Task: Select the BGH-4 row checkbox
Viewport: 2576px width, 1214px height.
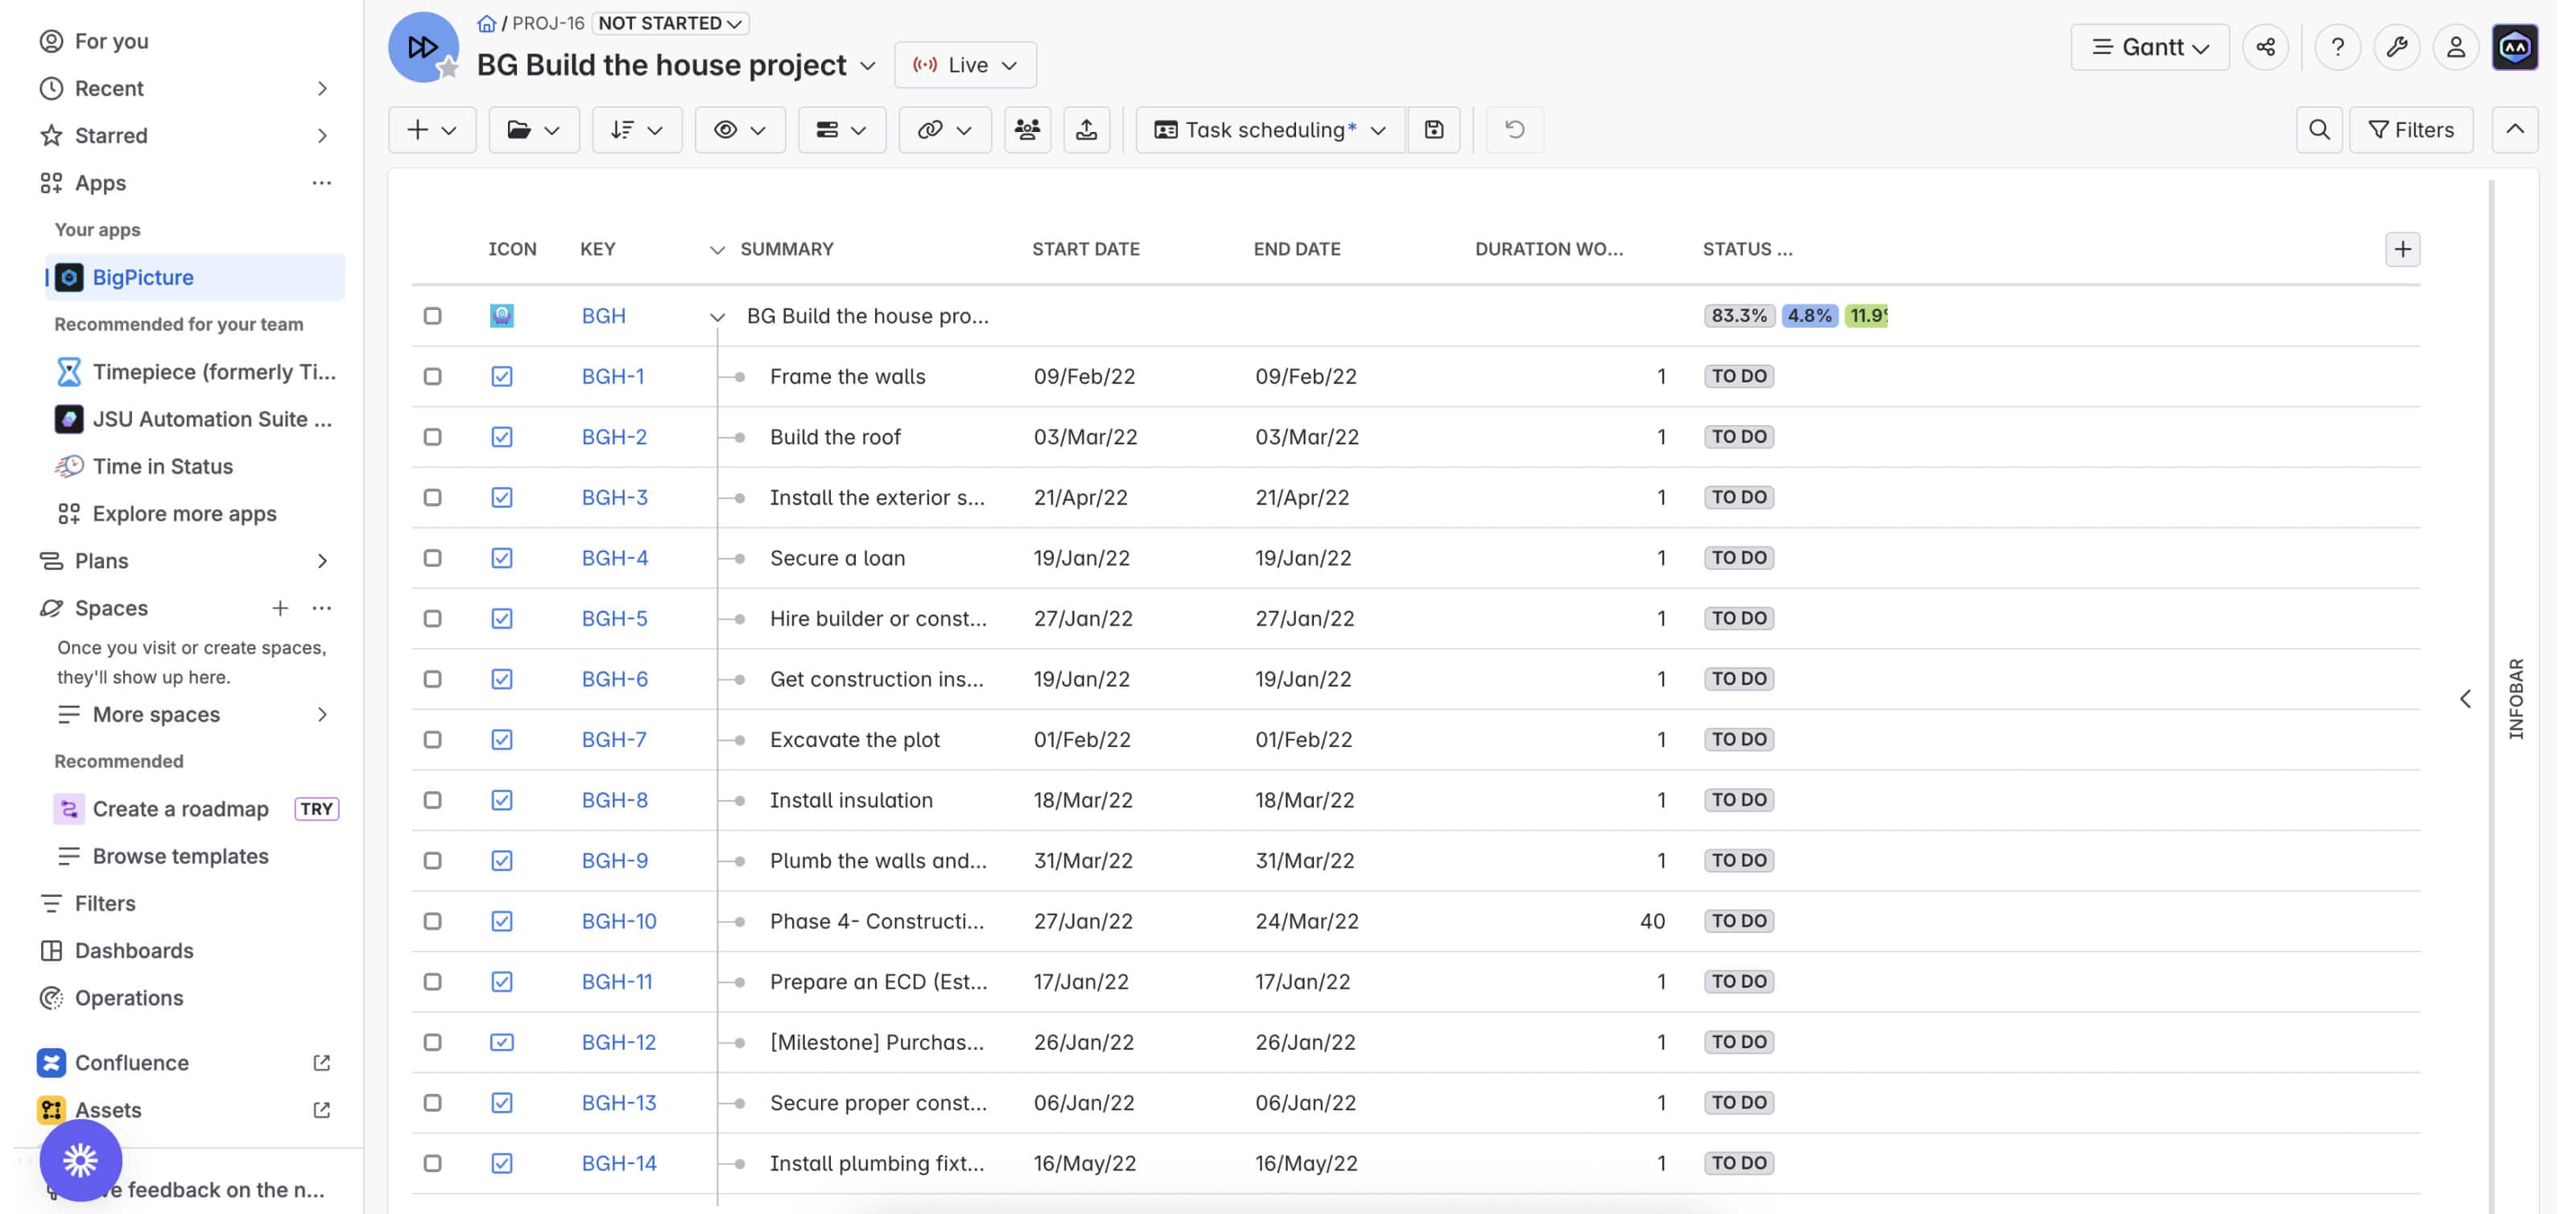Action: click(x=432, y=558)
